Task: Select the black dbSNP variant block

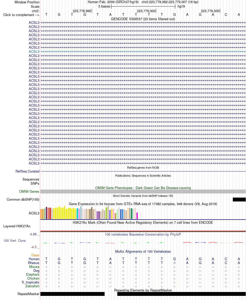Action: coord(239,200)
